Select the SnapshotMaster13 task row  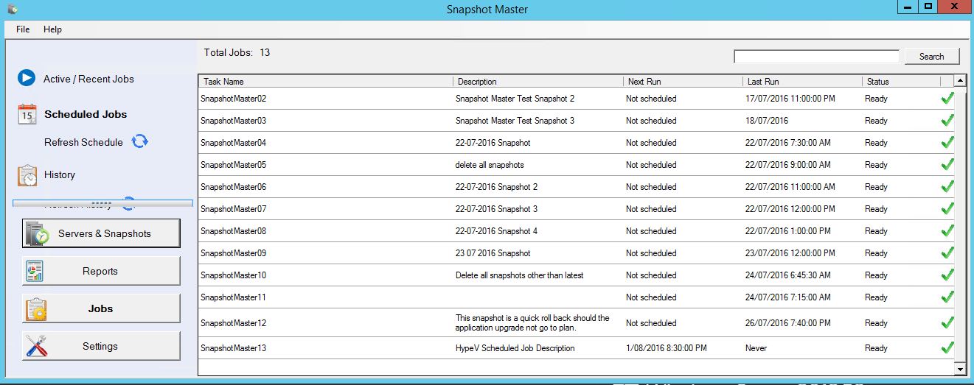pos(576,348)
